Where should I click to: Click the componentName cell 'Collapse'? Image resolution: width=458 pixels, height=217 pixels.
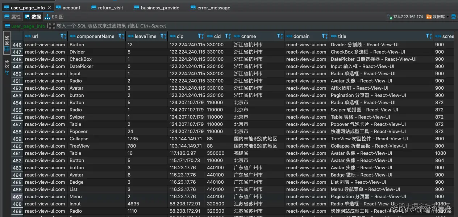pos(97,139)
